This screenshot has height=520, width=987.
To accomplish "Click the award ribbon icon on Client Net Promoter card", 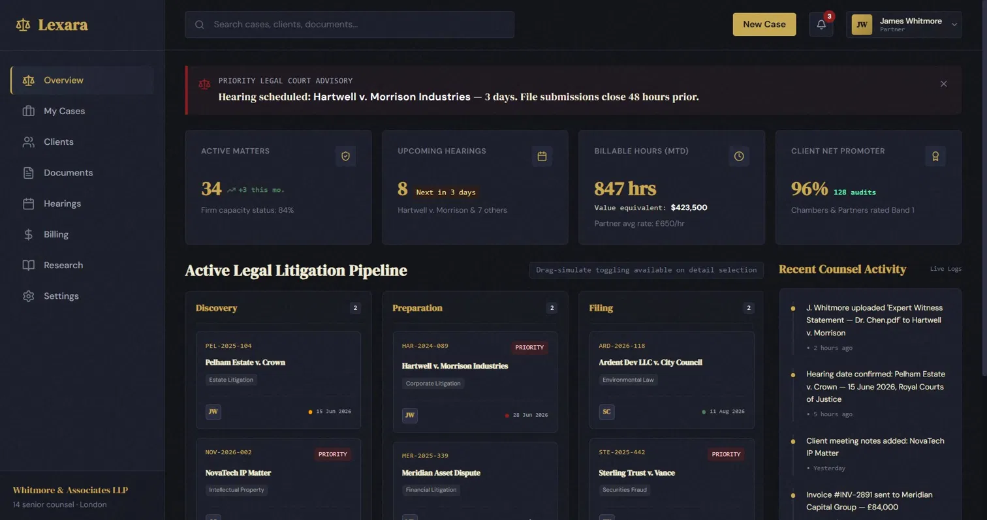I will pos(935,157).
